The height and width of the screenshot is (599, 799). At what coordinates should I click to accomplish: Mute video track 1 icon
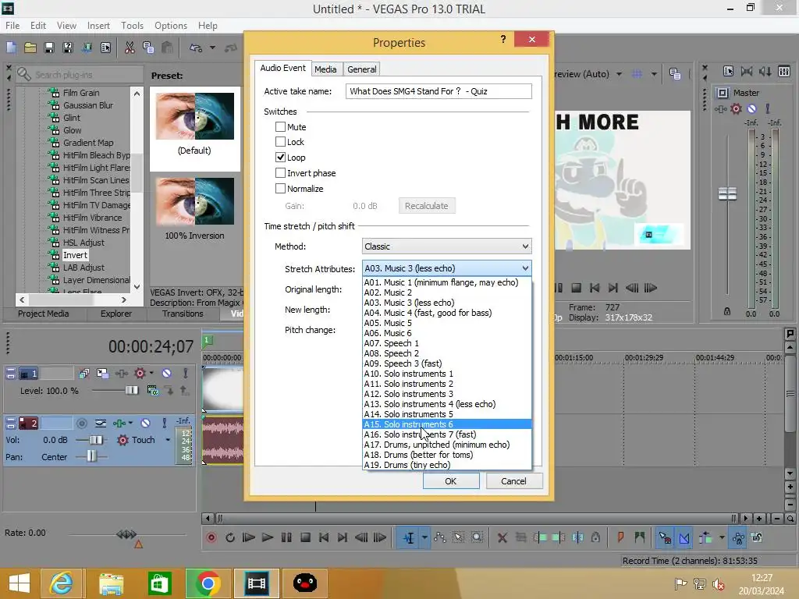point(167,374)
